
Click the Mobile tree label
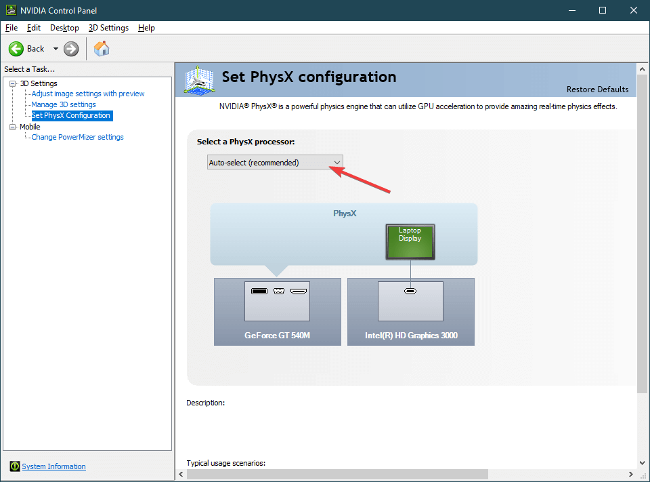pyautogui.click(x=30, y=127)
